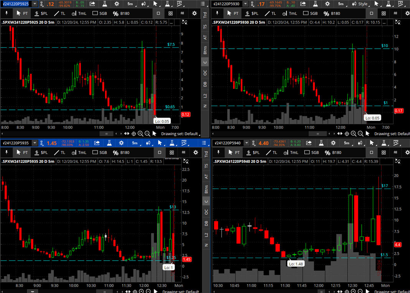Click zoom in magnifier below the 5925 chart
This screenshot has height=293, width=410.
(x=141, y=134)
